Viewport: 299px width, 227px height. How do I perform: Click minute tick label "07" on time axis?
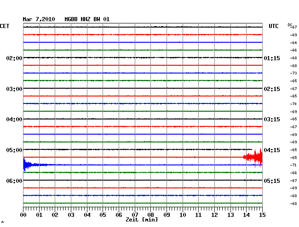pos(135,215)
